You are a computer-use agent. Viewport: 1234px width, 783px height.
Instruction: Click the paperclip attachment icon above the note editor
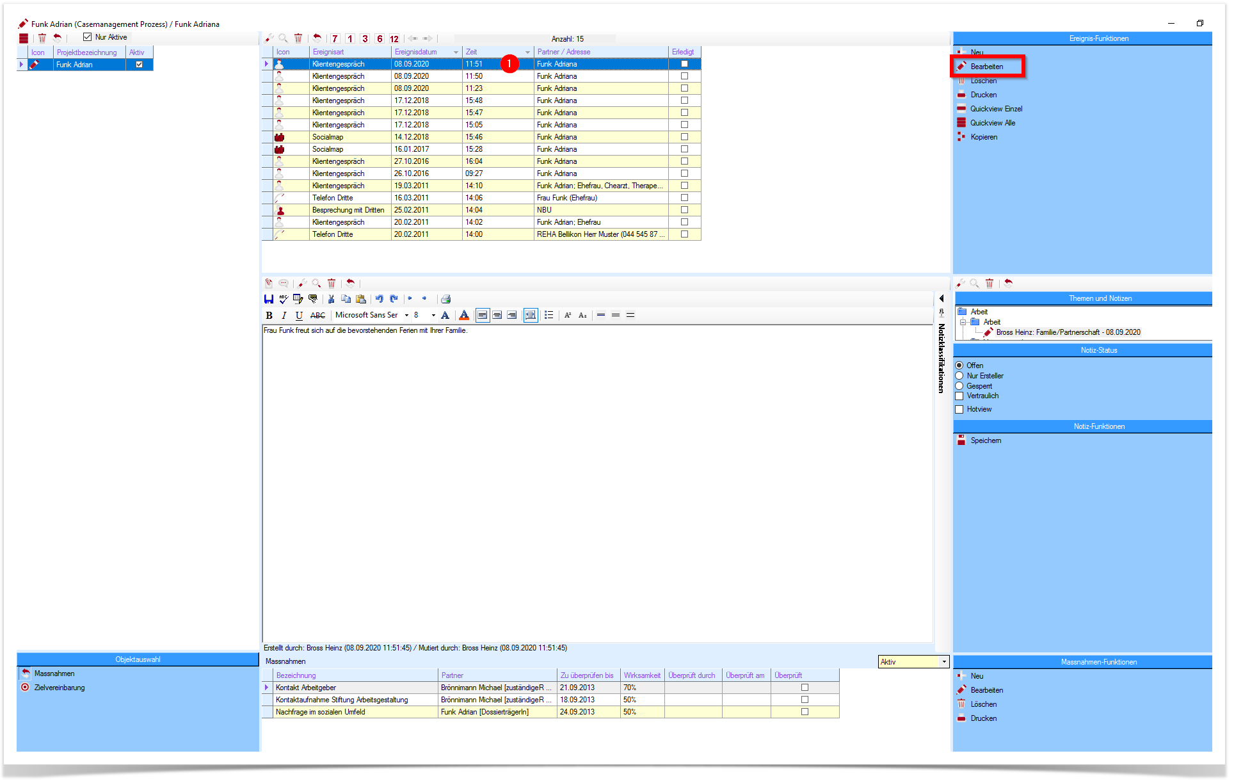click(269, 283)
